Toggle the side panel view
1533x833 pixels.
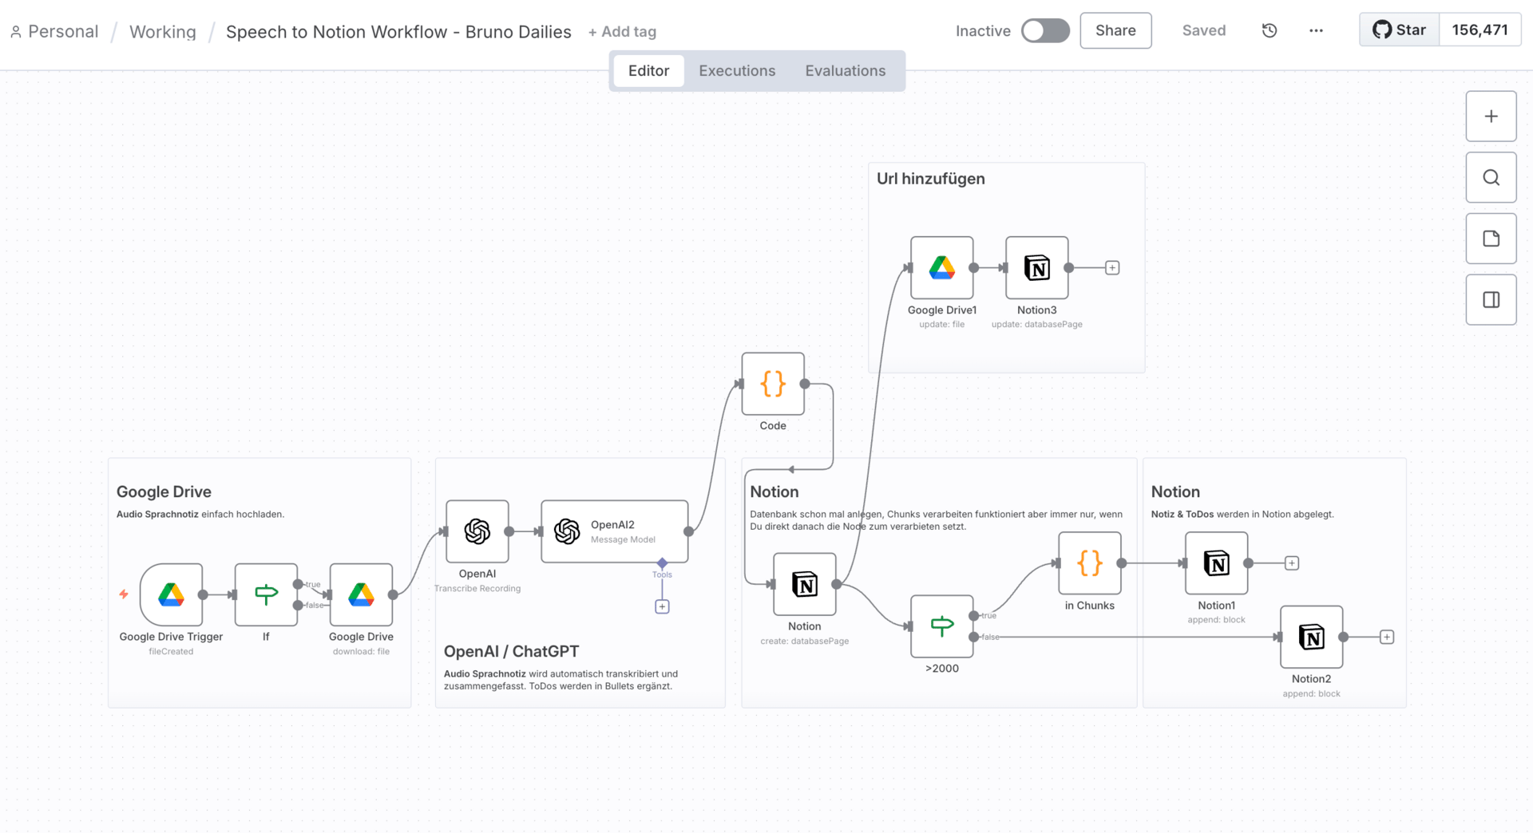[1491, 300]
